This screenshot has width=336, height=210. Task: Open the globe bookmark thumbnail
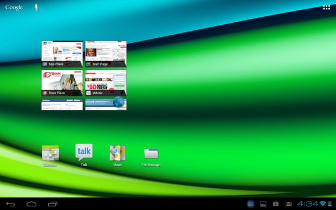106,104
